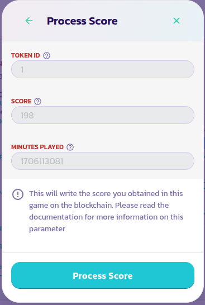The width and height of the screenshot is (205, 305).
Task: Click the placeholder value 198
Action: [27, 115]
